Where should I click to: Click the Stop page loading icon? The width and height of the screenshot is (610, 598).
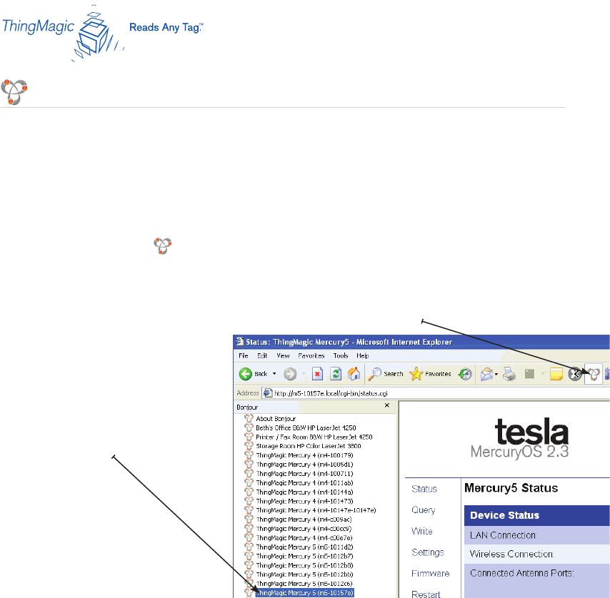(x=317, y=374)
